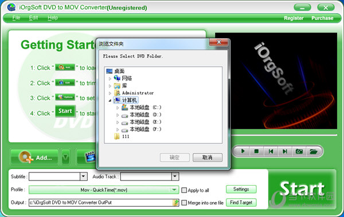Click the 确定 OK button in dialog

click(175, 158)
